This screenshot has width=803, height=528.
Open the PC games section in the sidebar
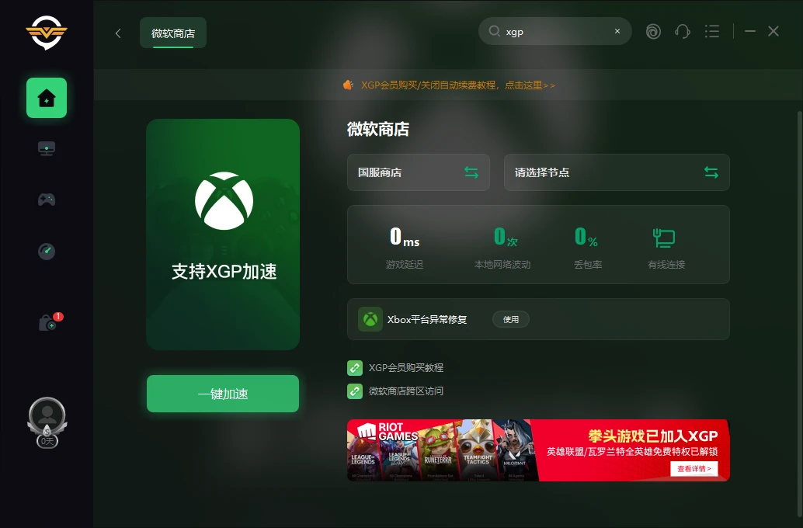tap(47, 148)
